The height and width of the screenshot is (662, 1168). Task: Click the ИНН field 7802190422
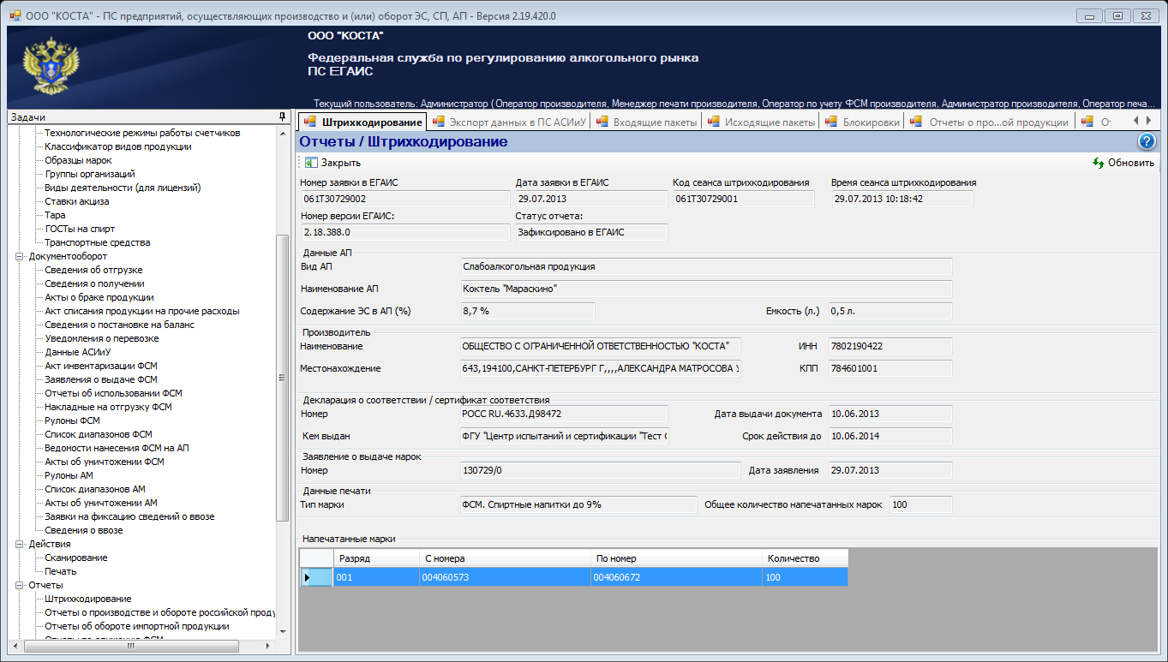890,346
